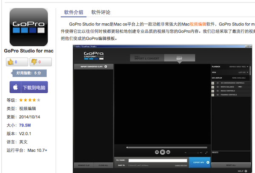Click the 下载到电脑 download button
The width and height of the screenshot is (255, 173).
[x=28, y=87]
